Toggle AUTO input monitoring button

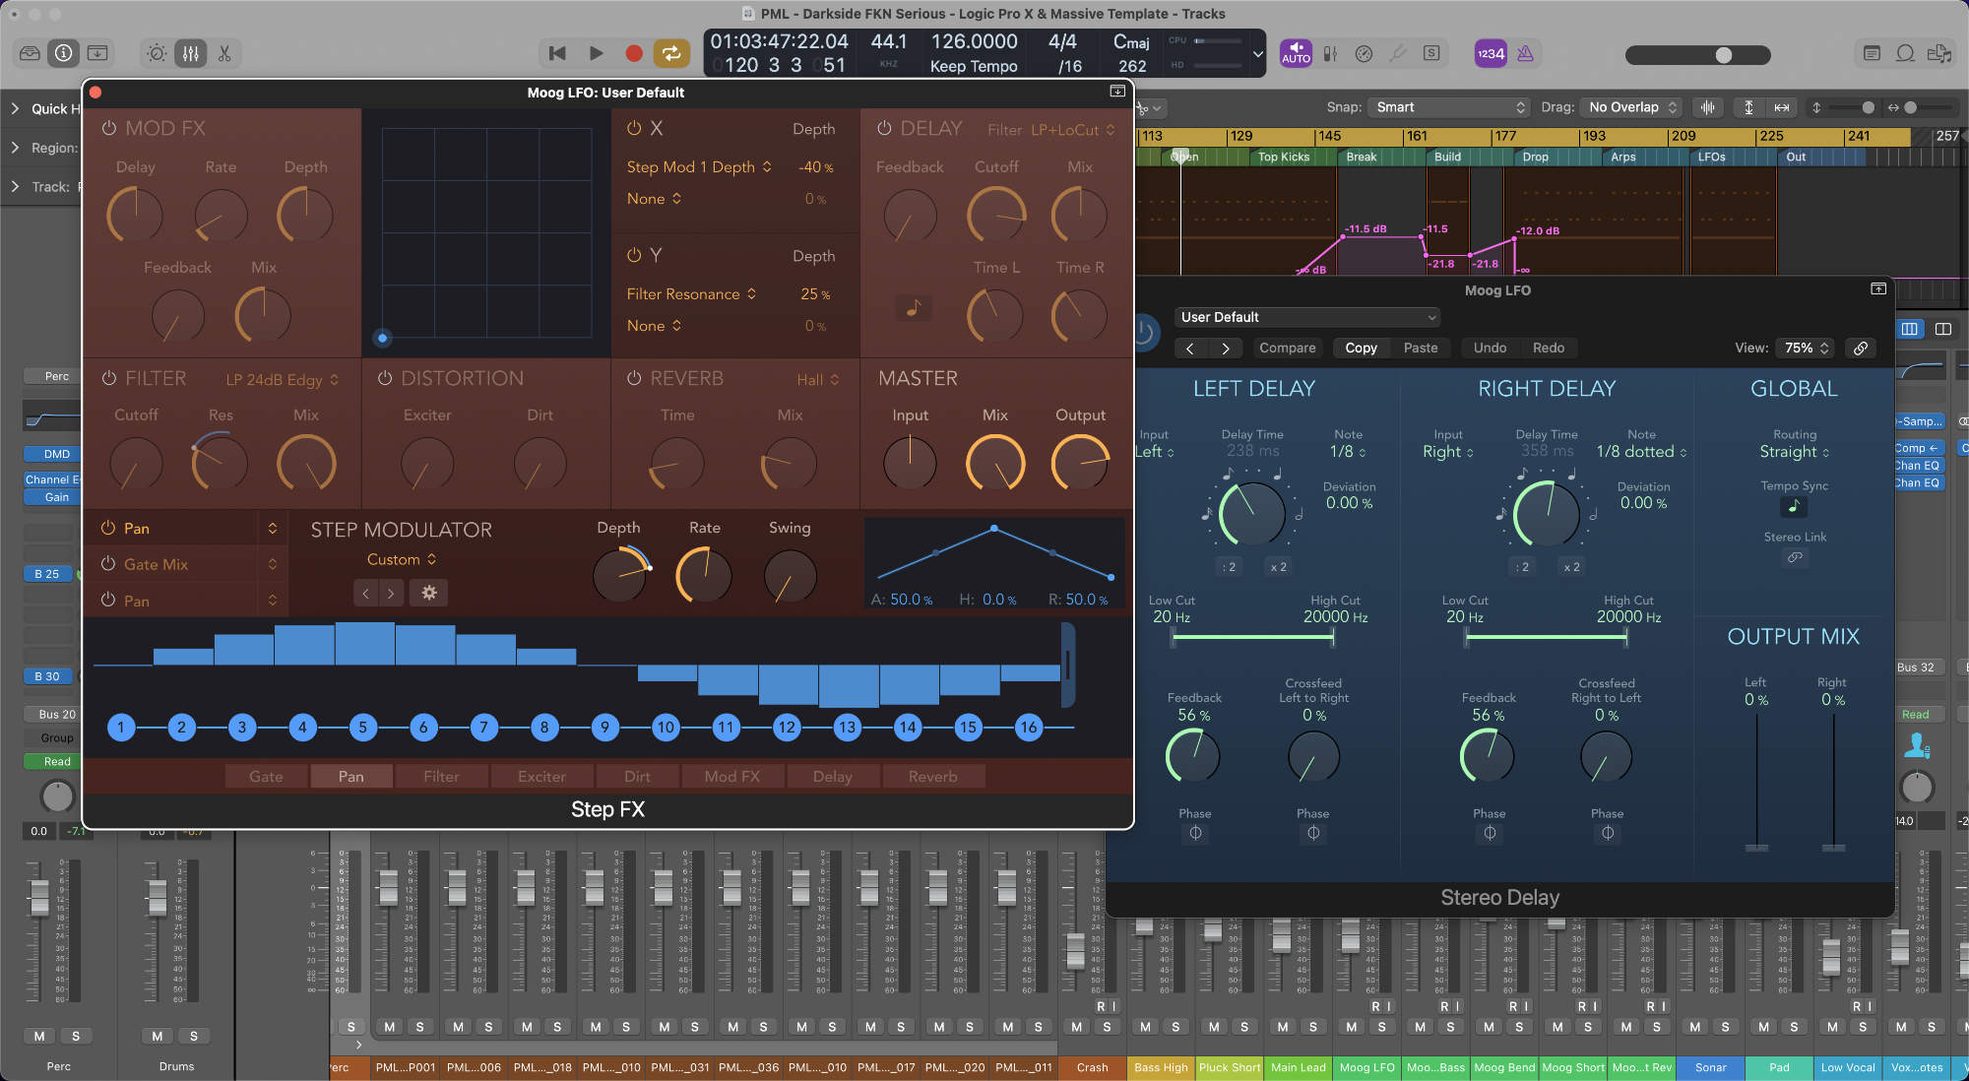point(1296,53)
